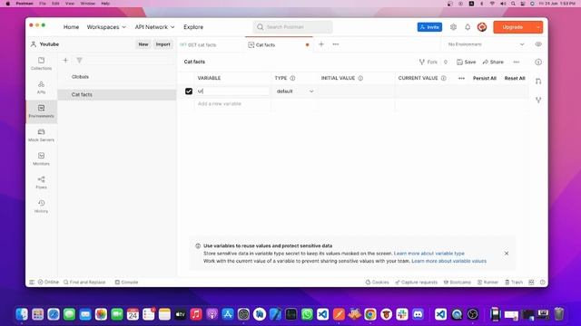Click Reset All

515,78
